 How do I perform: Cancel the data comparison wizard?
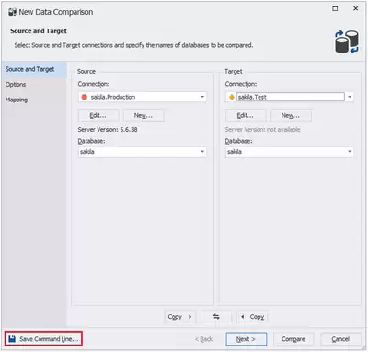point(340,339)
